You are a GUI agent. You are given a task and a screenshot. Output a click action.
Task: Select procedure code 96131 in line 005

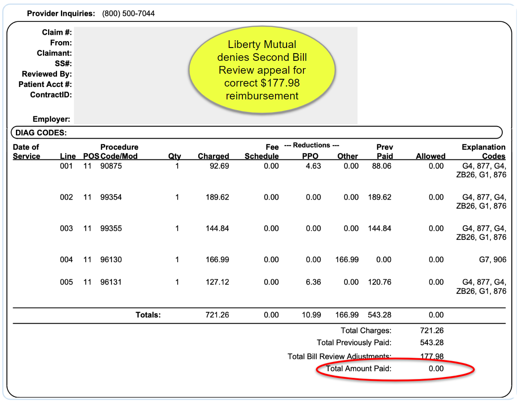coord(111,282)
